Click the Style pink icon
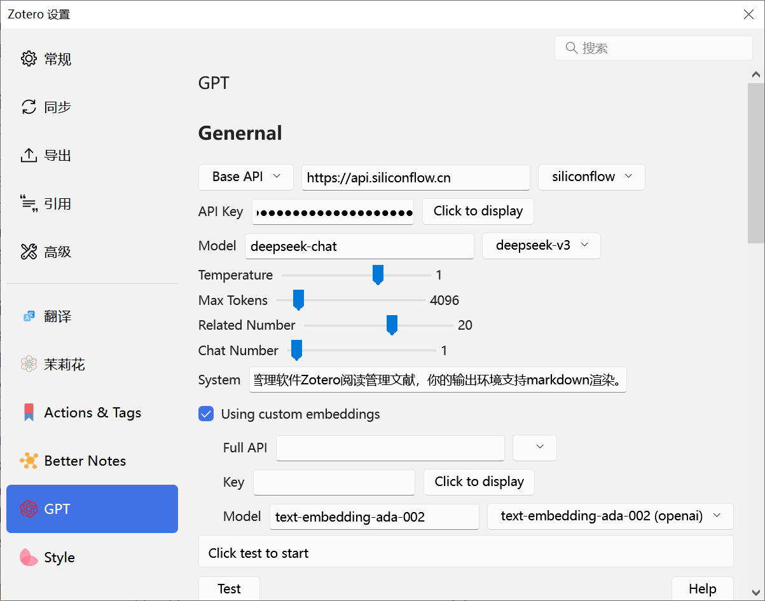This screenshot has width=765, height=601. pos(29,557)
